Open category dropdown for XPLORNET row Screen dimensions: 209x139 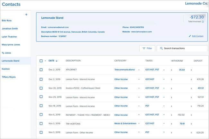pyautogui.click(x=139, y=70)
